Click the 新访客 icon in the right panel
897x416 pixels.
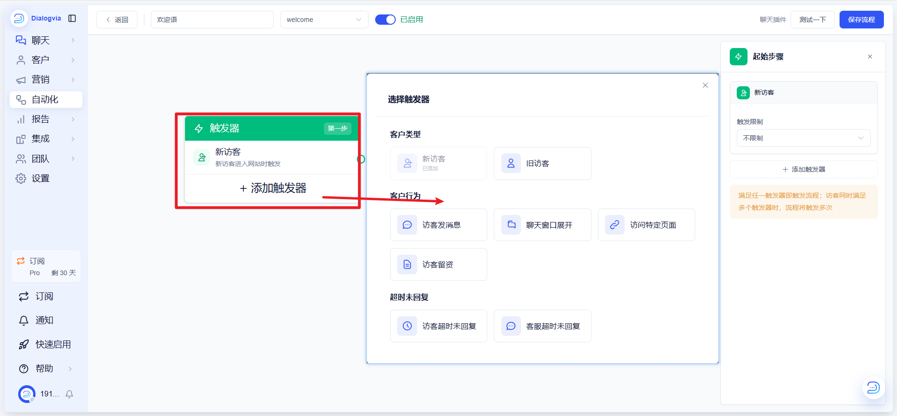click(743, 93)
